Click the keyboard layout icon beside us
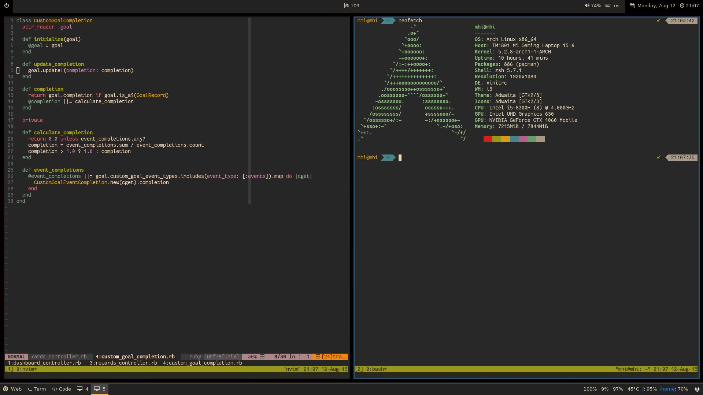Image resolution: width=703 pixels, height=395 pixels. (x=608, y=5)
